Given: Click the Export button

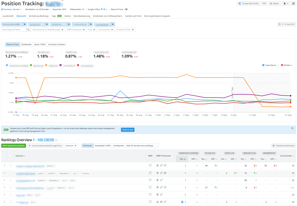Looking at the screenshot, I should coord(274,4).
